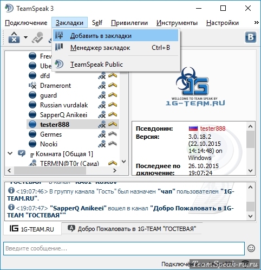Focus the Введите сообщение input field

(124, 248)
